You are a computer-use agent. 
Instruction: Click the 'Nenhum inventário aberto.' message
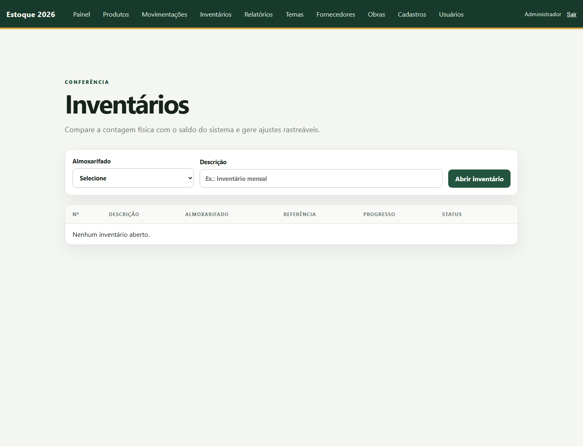click(x=111, y=234)
